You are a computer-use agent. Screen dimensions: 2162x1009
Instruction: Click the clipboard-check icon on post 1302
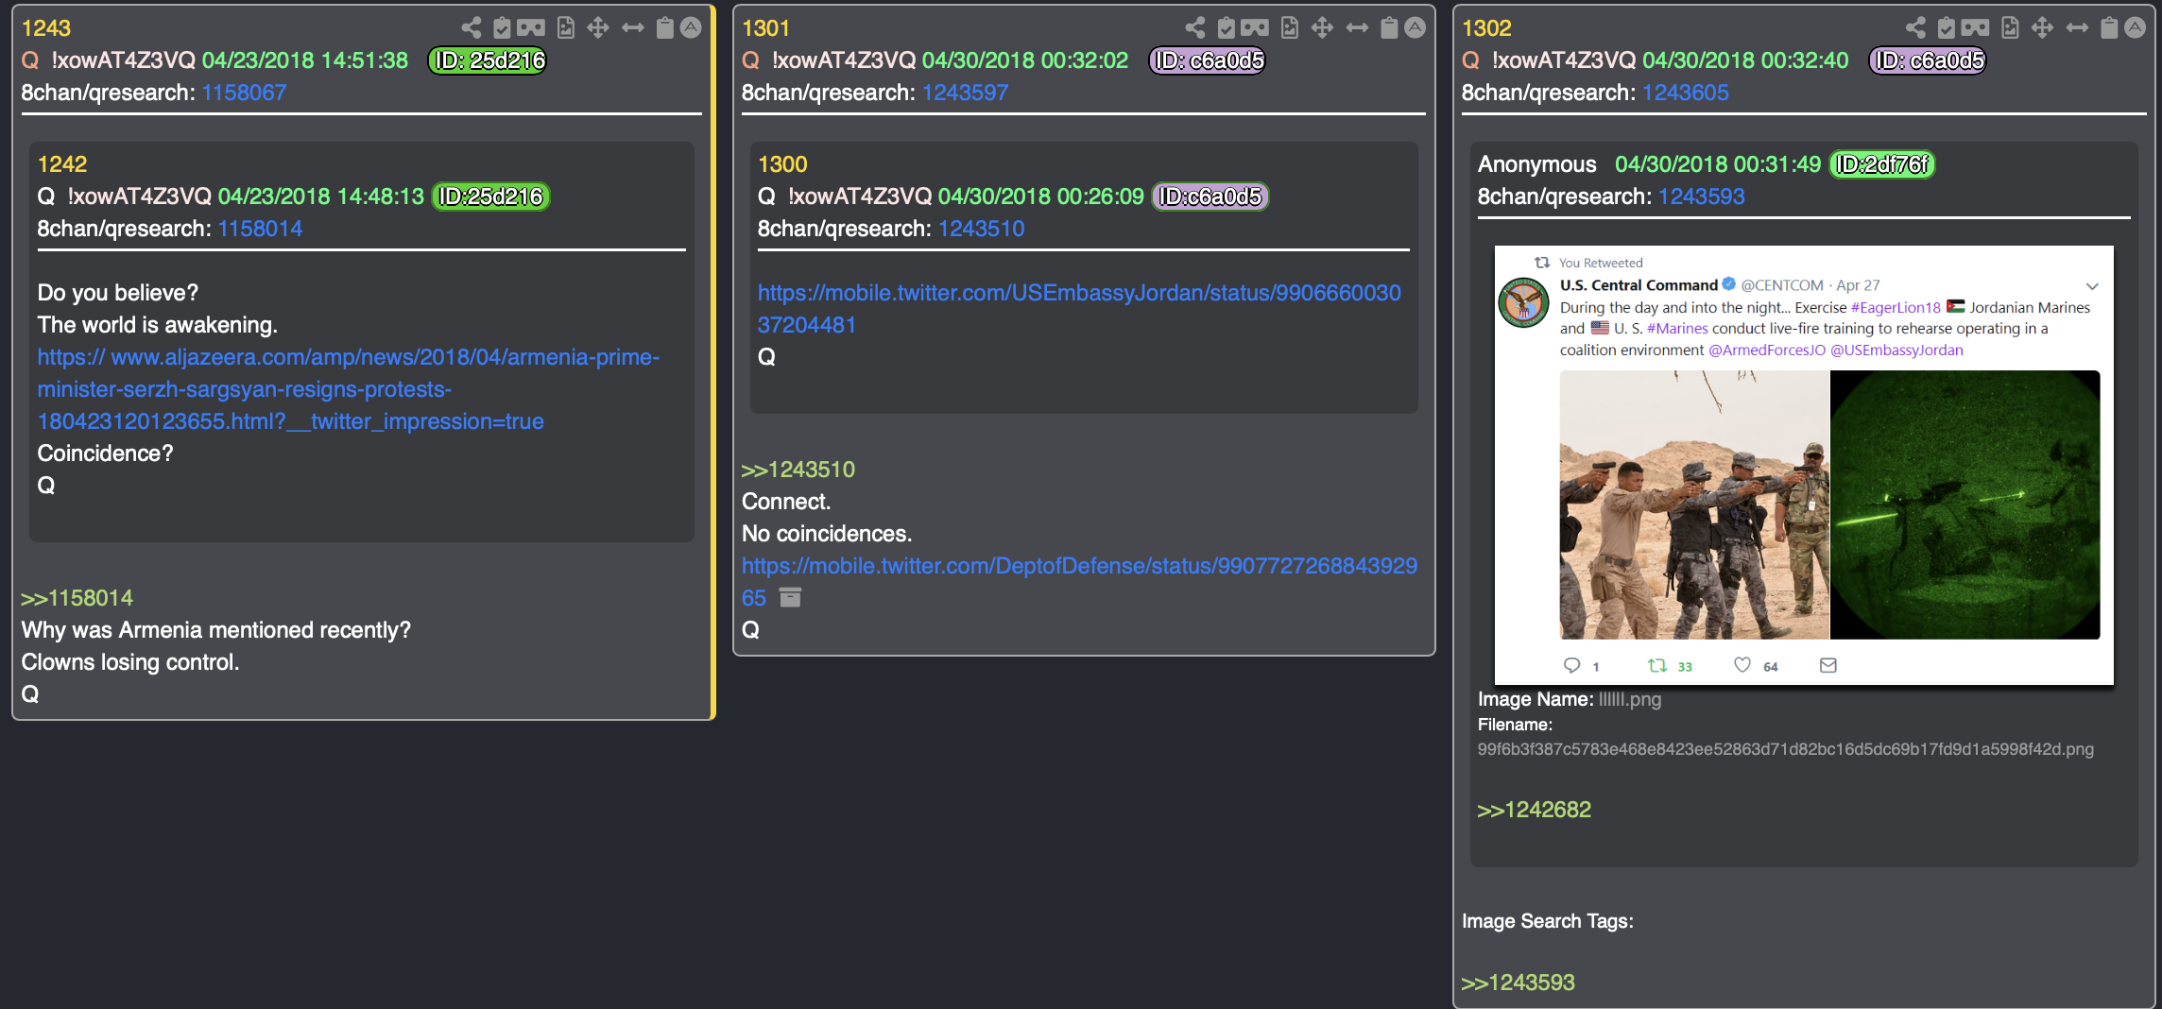point(1947,28)
